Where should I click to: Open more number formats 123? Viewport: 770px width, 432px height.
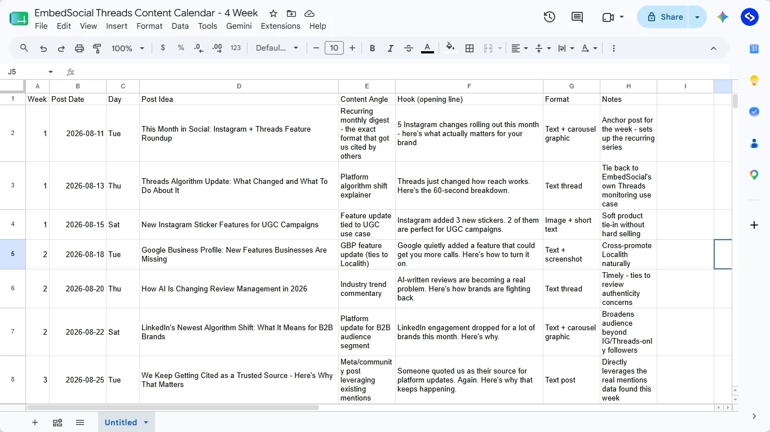pos(236,48)
